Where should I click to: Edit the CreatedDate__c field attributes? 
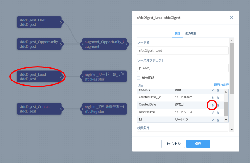[x=213, y=98]
